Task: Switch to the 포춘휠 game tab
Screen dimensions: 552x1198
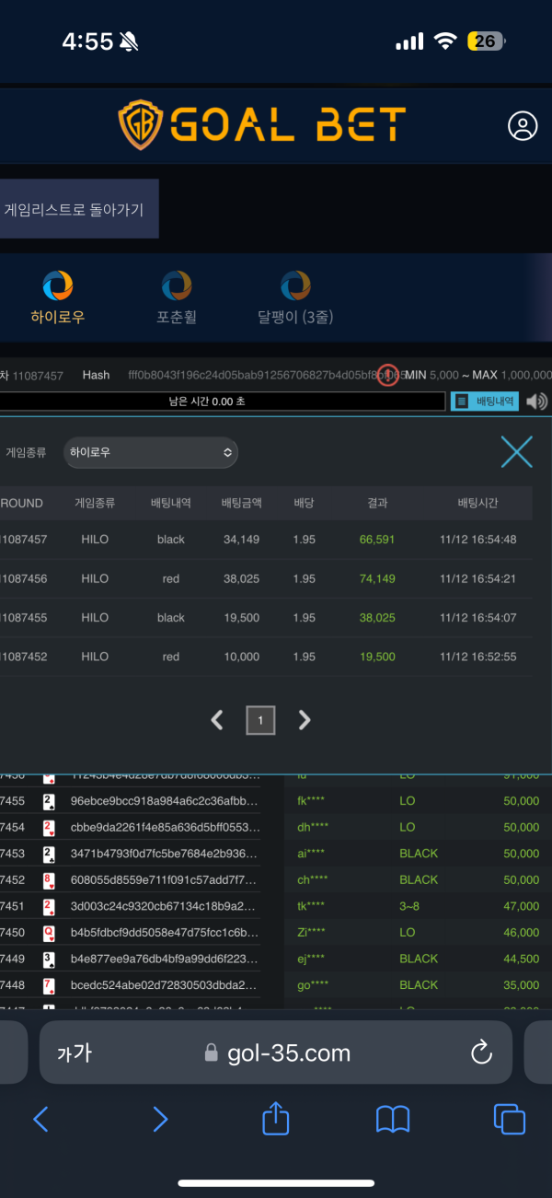Action: coord(177,297)
